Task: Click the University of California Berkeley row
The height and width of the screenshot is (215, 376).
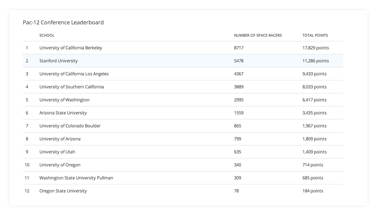Action: pyautogui.click(x=71, y=48)
